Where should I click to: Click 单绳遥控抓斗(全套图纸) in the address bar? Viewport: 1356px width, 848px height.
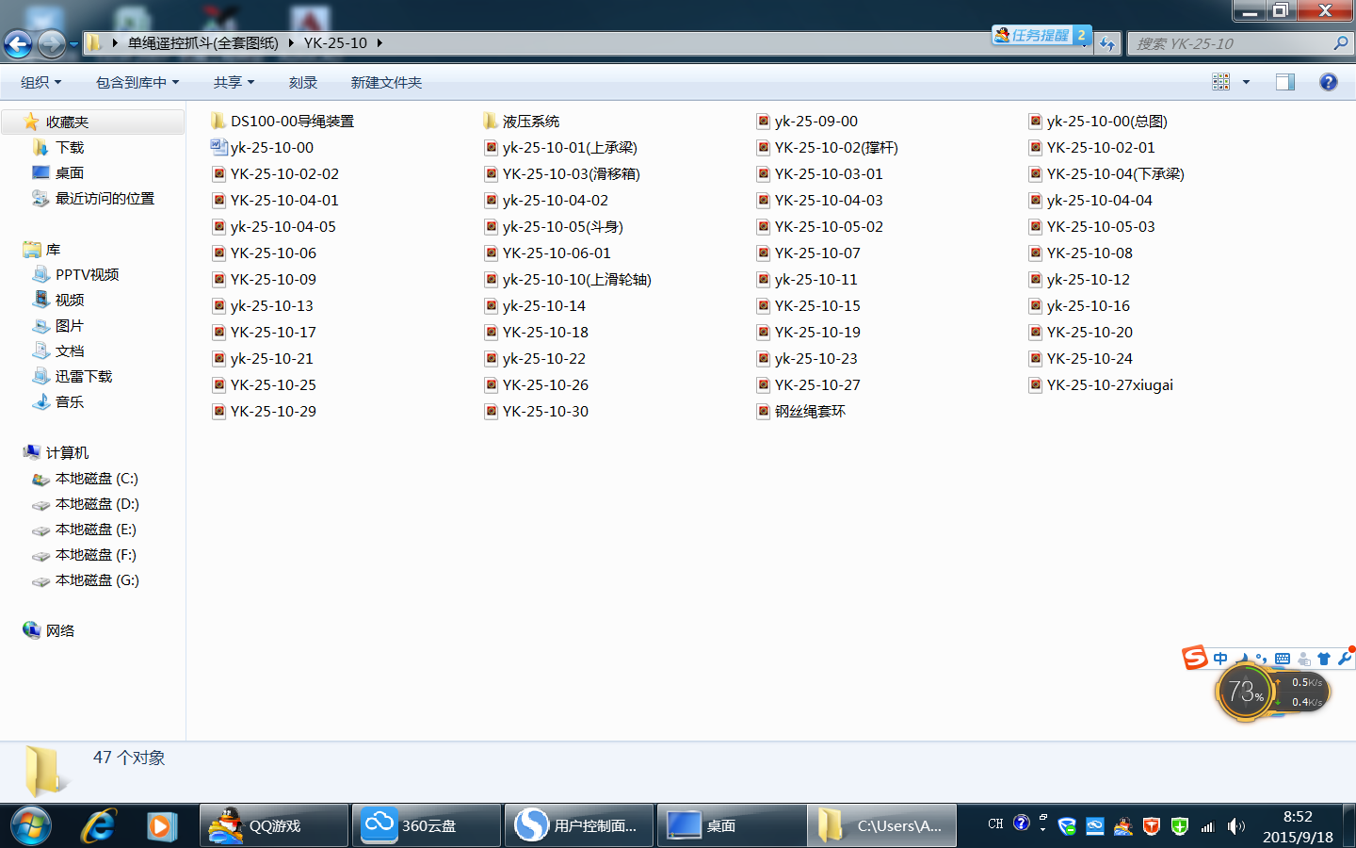pos(203,42)
